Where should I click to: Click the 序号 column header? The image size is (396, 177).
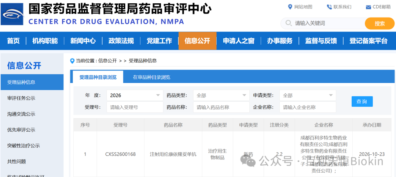pos(85,125)
